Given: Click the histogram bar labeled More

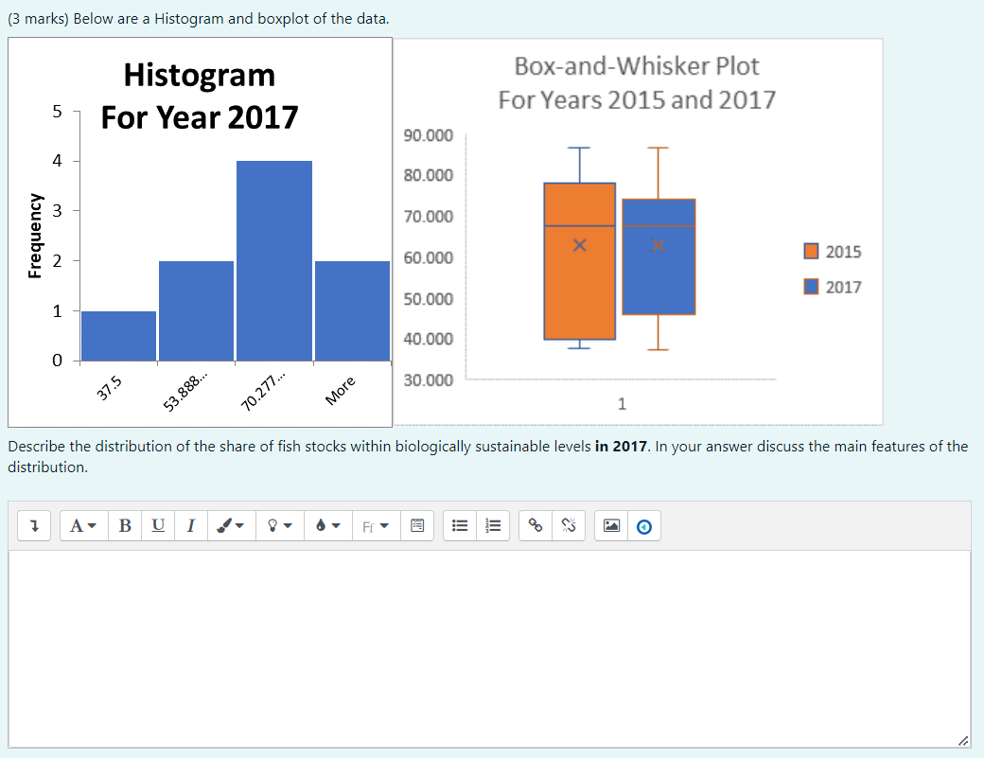Looking at the screenshot, I should [x=352, y=311].
